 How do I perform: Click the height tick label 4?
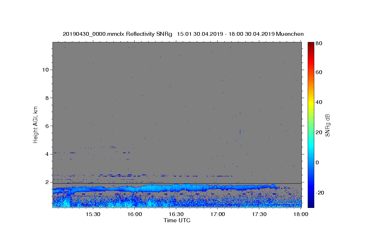[x=47, y=154]
